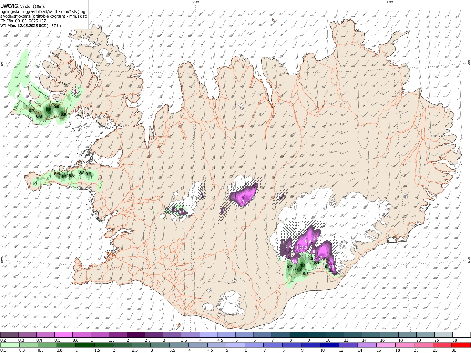Click the pale gray swatch labeled 25 in snow row
This screenshot has height=353, width=471.
(443, 335)
